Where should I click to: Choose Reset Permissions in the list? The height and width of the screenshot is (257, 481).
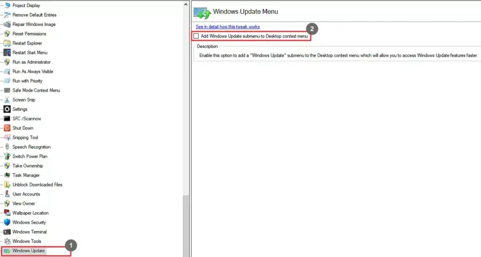pos(29,34)
